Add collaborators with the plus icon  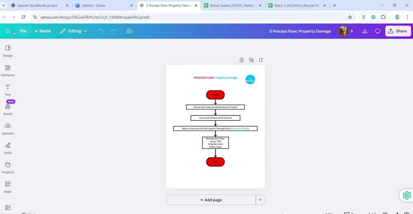coord(351,31)
